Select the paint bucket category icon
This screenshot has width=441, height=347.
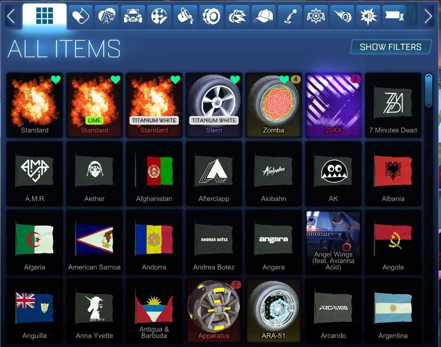coord(185,16)
